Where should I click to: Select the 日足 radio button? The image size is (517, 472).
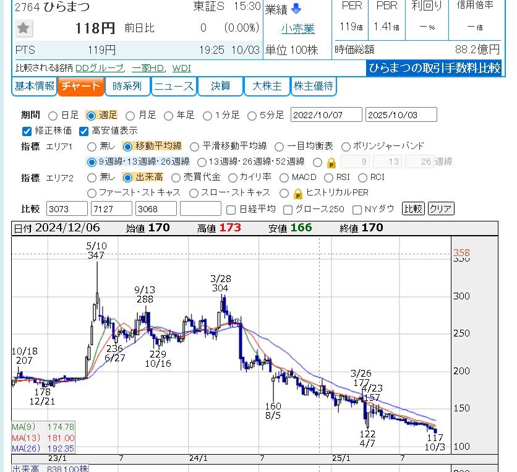(x=53, y=116)
